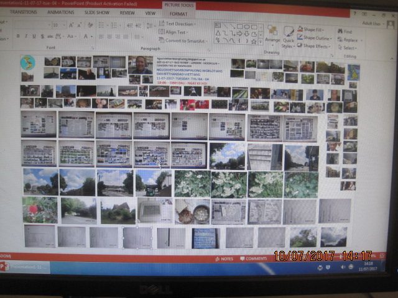Image resolution: width=398 pixels, height=298 pixels.
Task: Open character spacing AV dropdown
Action: click(60, 37)
